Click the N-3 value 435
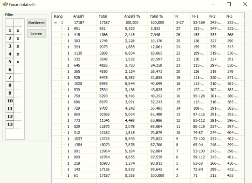Screen dimensions: 252x183 (x=230, y=175)
